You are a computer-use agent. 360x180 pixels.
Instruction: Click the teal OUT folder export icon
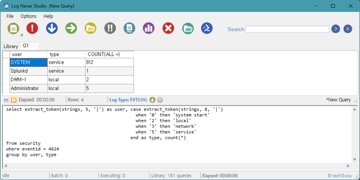click(x=188, y=28)
